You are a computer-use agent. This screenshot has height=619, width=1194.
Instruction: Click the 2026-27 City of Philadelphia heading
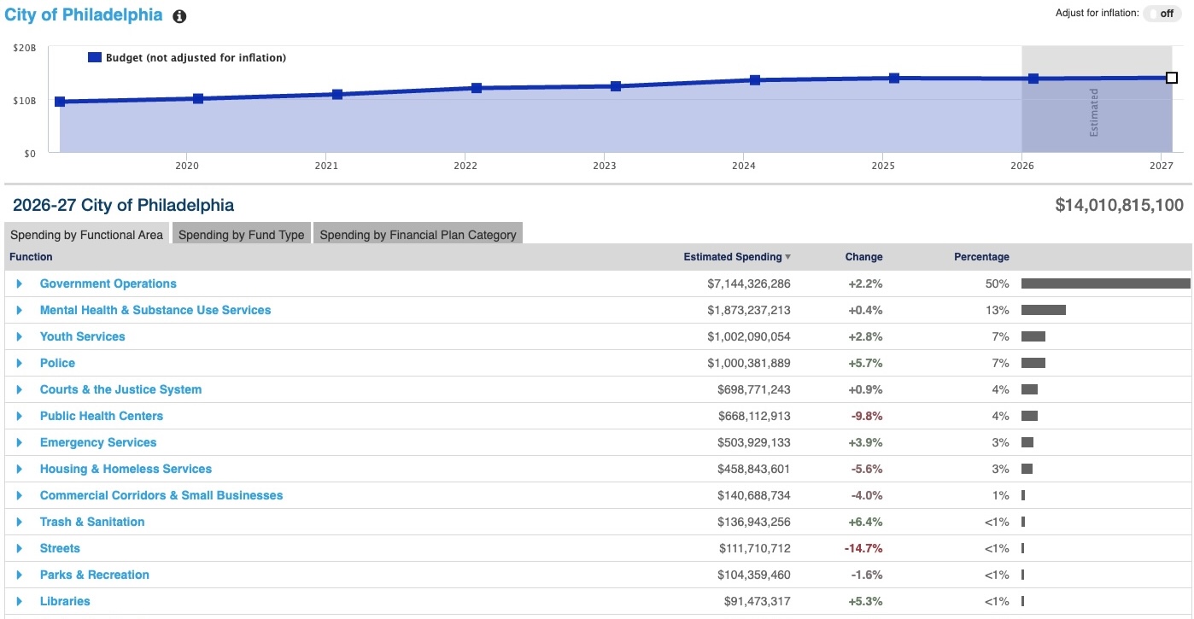pos(124,205)
